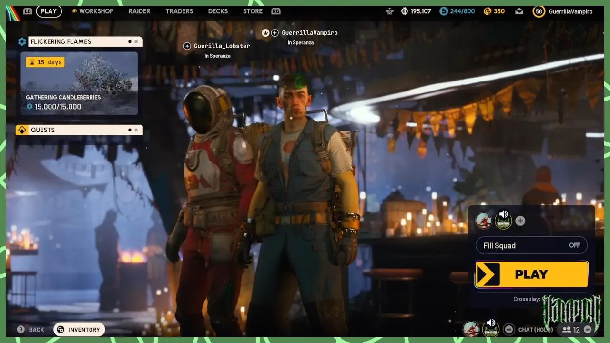The height and width of the screenshot is (343, 610).
Task: Click the LB bumper icon in the top bar
Action: pos(28,11)
